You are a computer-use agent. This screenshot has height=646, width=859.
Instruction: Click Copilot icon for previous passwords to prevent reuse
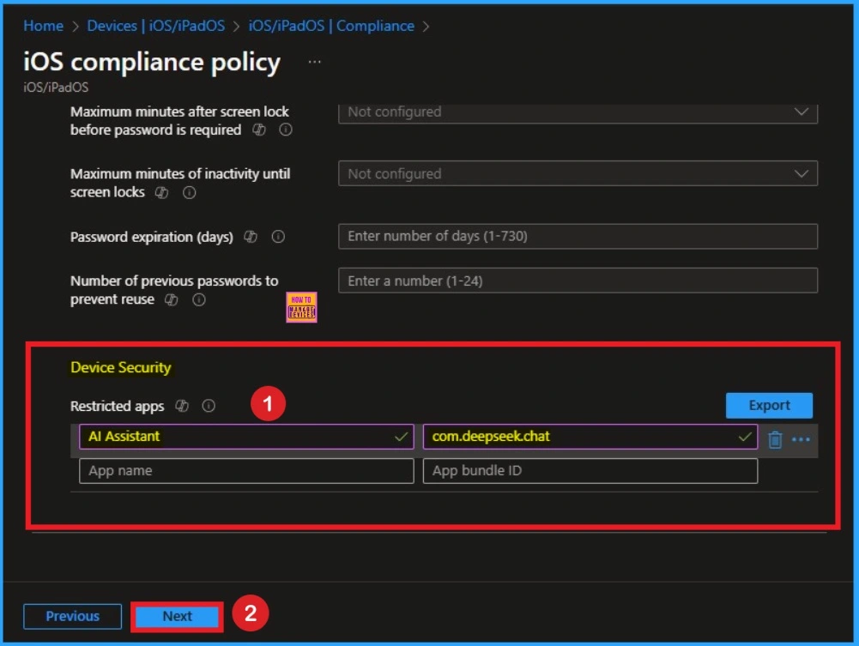172,299
